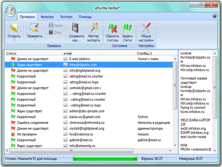Click the Technic cell
Image resolution: width=222 pixels, height=167 pixels.
[x=143, y=117]
